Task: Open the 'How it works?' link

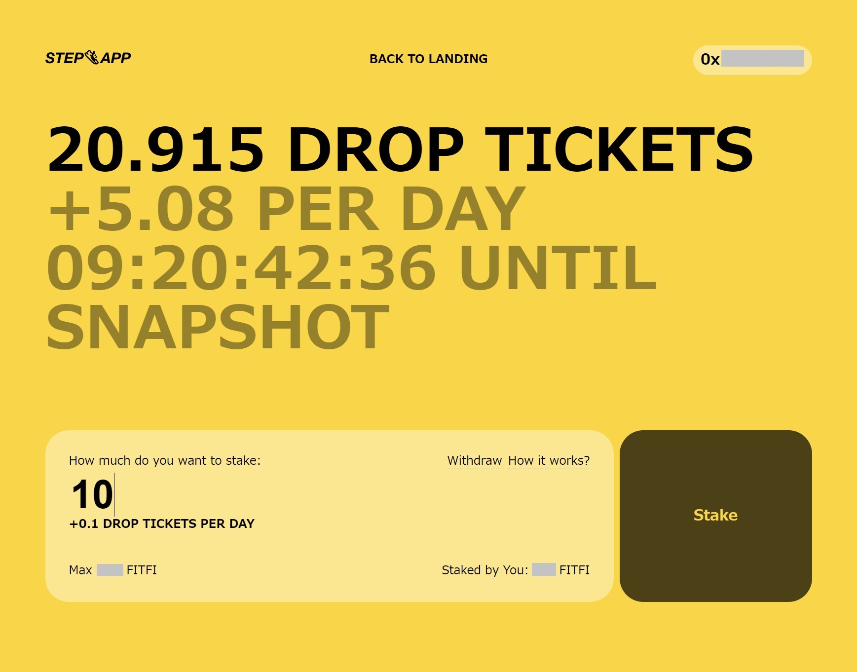Action: 549,461
